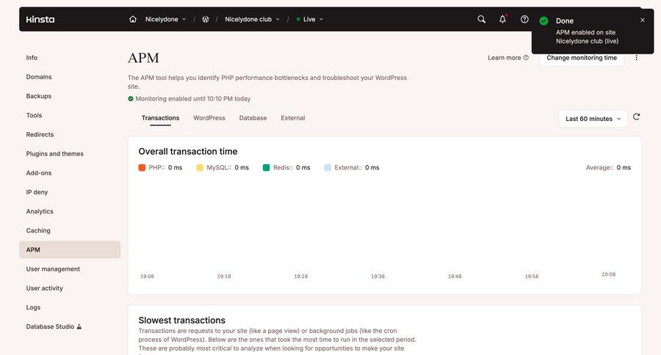Click the WordPress logo icon in breadcrumb
Image resolution: width=661 pixels, height=355 pixels.
[x=206, y=19]
